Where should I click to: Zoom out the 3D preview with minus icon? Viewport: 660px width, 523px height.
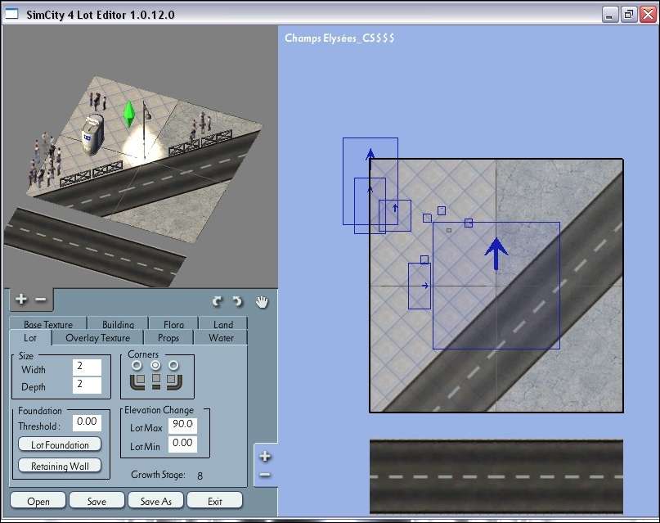[x=41, y=300]
